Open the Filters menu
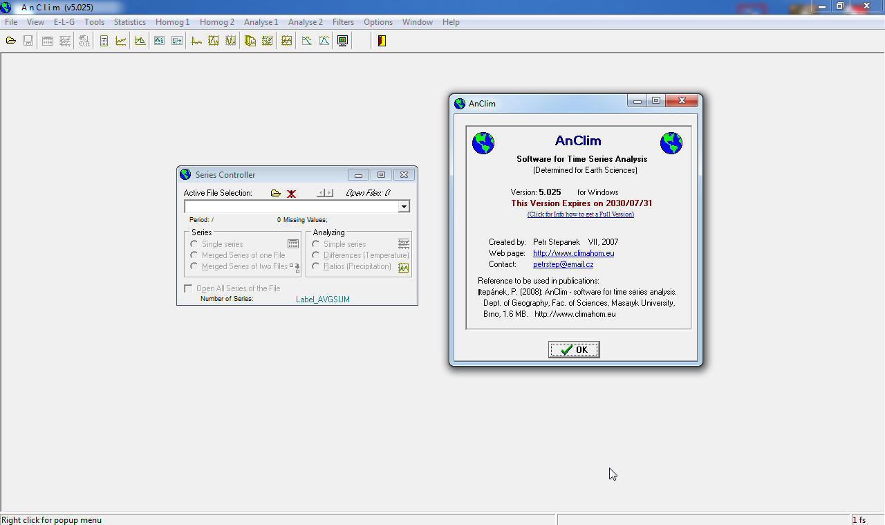885x525 pixels. [344, 22]
